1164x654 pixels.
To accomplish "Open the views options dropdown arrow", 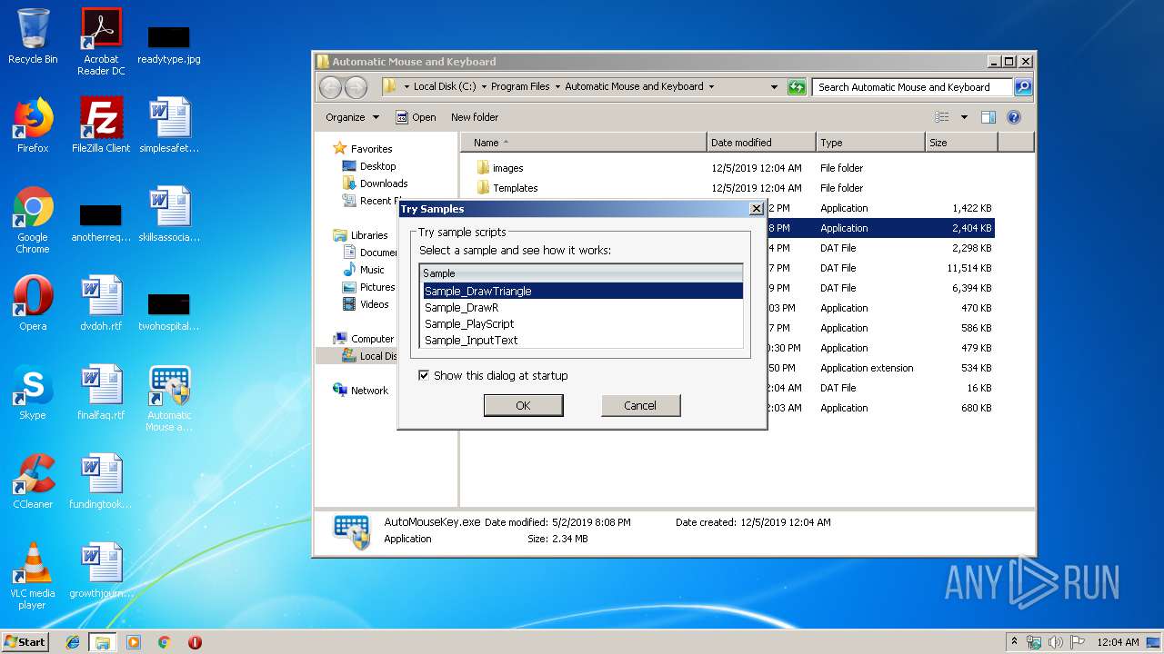I will click(964, 117).
